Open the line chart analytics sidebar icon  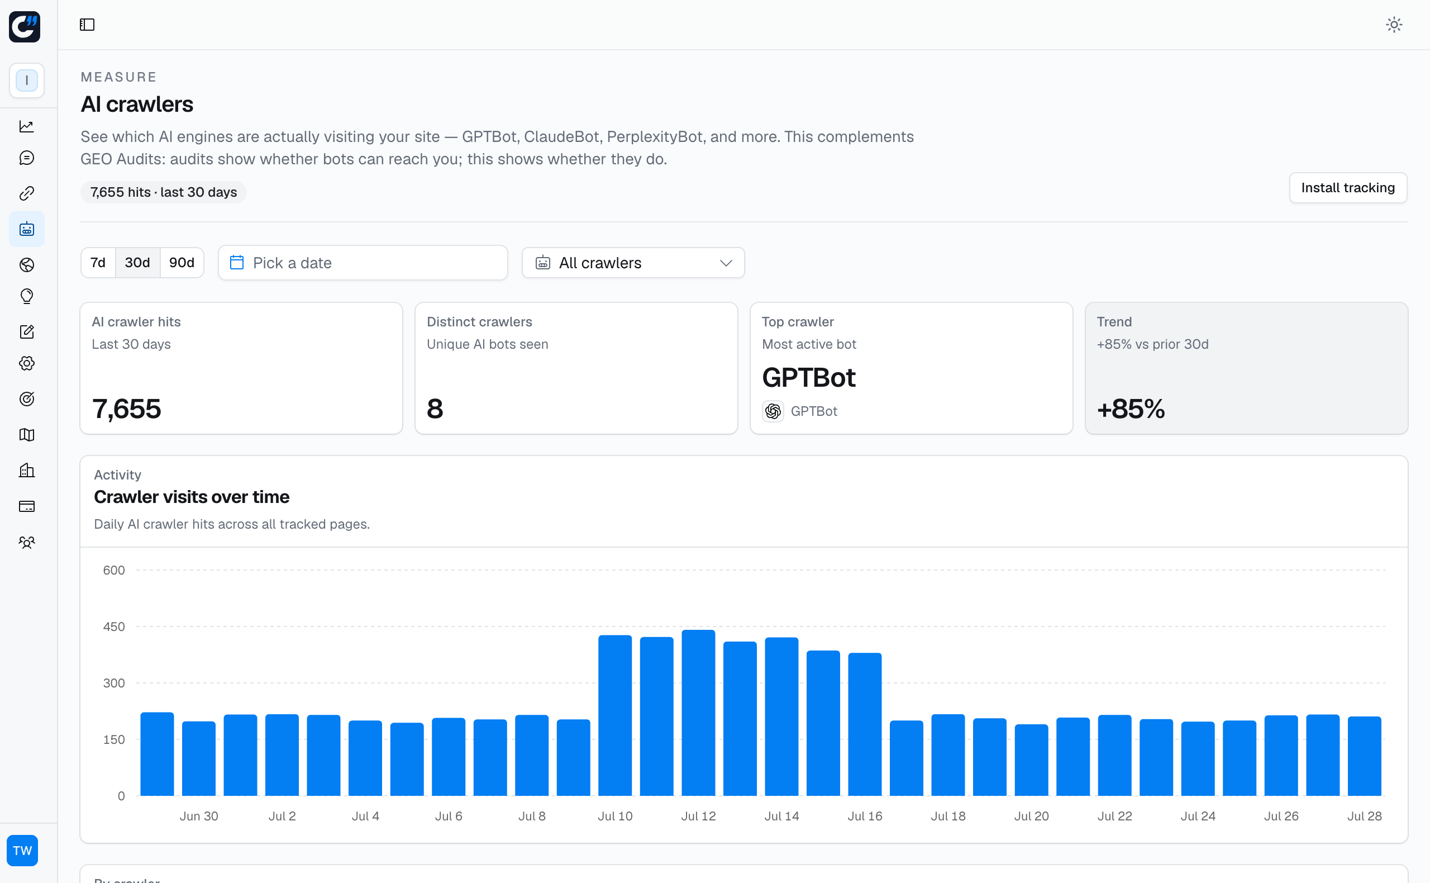point(27,126)
